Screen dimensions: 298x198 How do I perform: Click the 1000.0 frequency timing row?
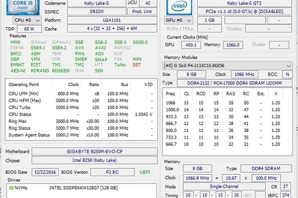click(x=223, y=110)
